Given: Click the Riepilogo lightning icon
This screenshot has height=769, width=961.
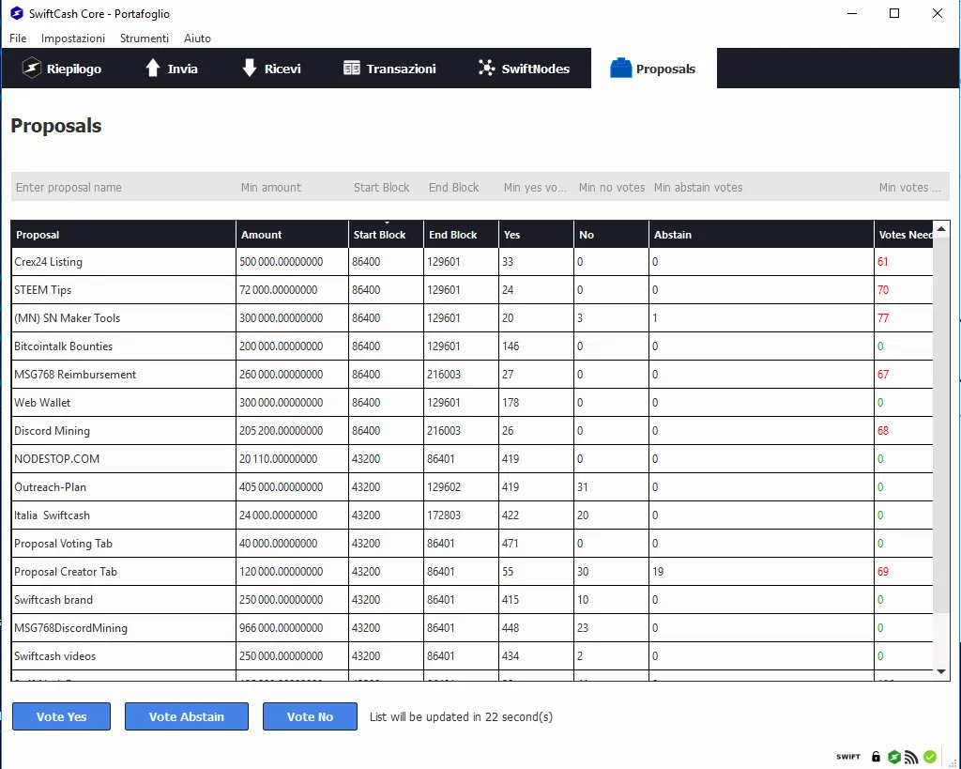Looking at the screenshot, I should [x=31, y=68].
